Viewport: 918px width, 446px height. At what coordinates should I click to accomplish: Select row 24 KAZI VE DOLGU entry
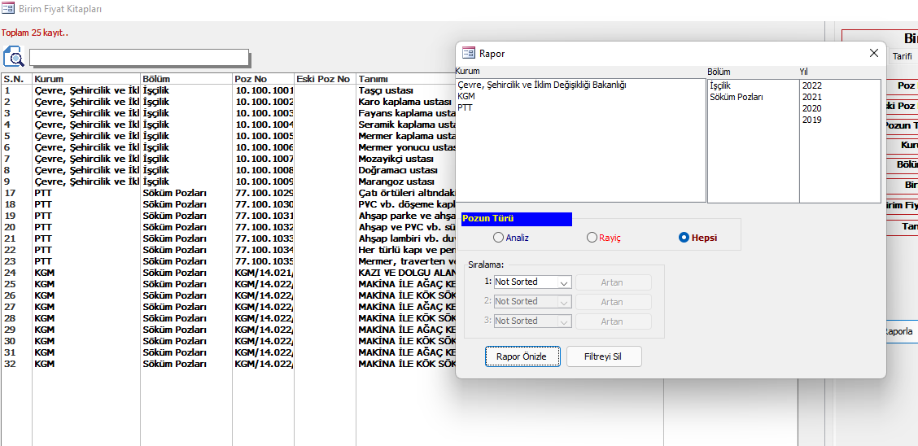point(229,273)
